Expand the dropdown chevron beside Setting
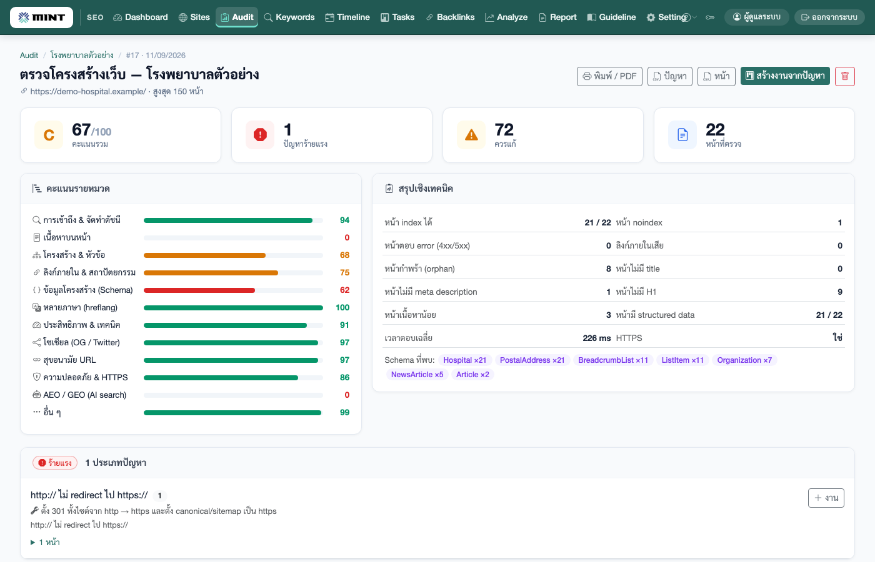This screenshot has width=875, height=562. pyautogui.click(x=694, y=17)
